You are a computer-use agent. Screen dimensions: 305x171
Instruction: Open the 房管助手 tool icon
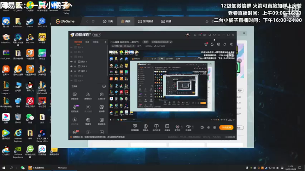88,96
